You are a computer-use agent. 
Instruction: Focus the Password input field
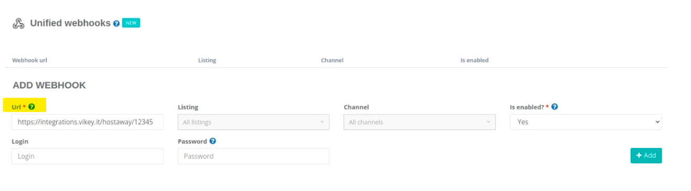253,156
